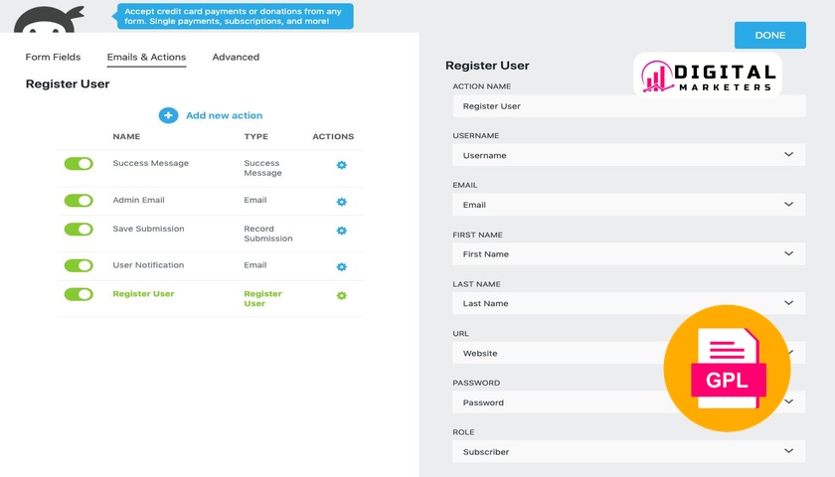Click the Ninja Forms mascot logo
This screenshot has height=477, width=835.
coord(49,20)
